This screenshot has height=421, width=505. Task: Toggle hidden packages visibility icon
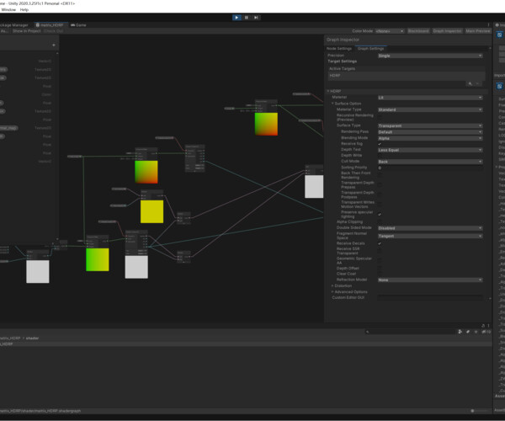tap(486, 332)
